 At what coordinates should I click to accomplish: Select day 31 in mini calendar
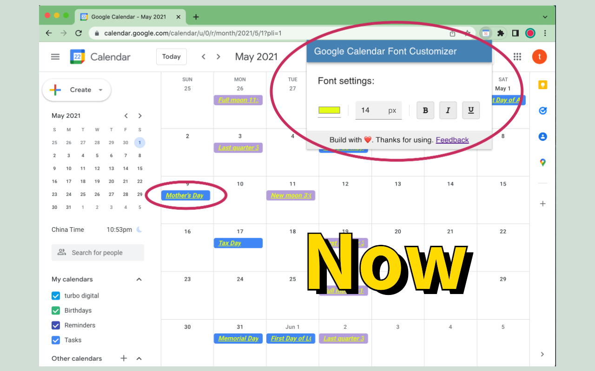[69, 207]
